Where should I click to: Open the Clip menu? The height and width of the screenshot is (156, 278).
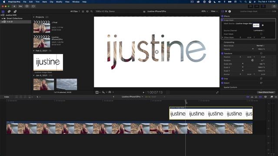coord(51,2)
